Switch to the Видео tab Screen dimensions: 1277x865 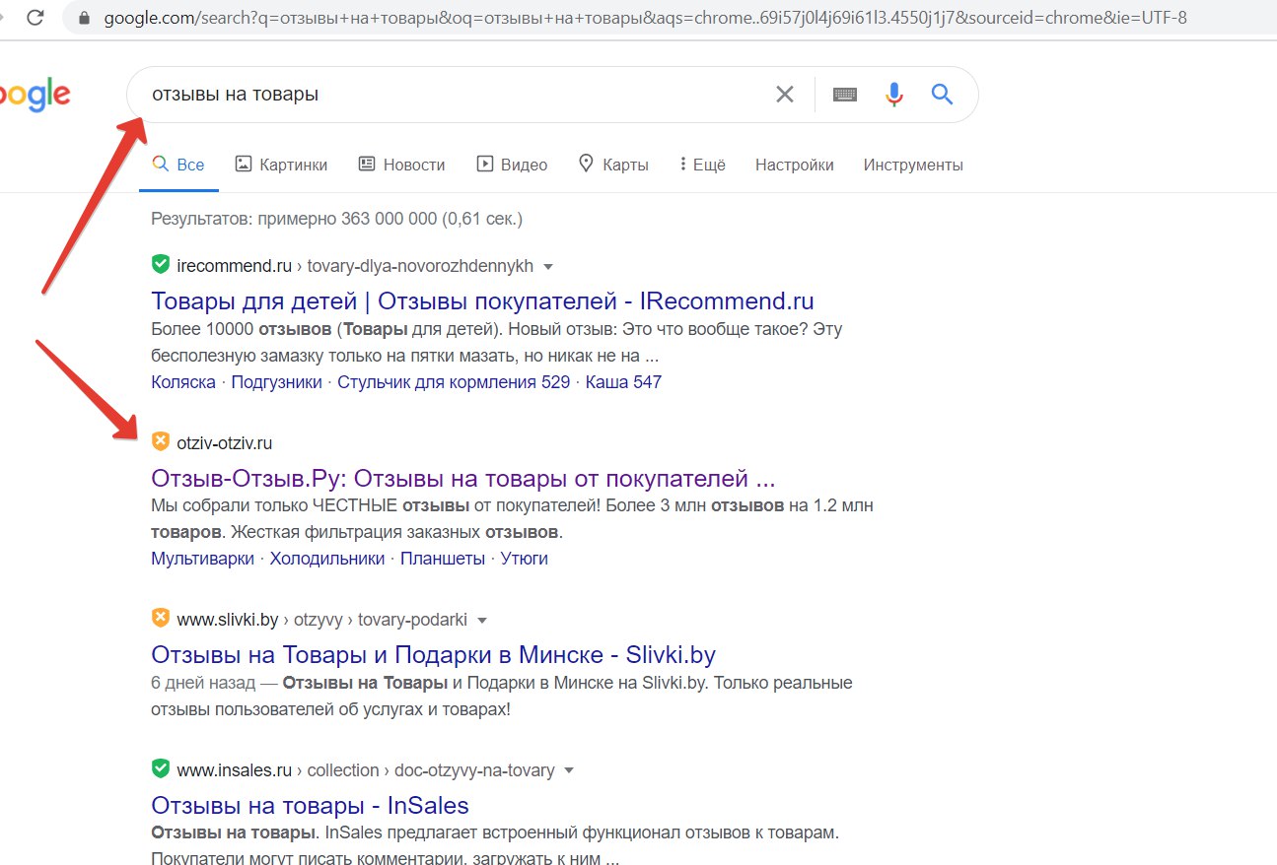512,165
